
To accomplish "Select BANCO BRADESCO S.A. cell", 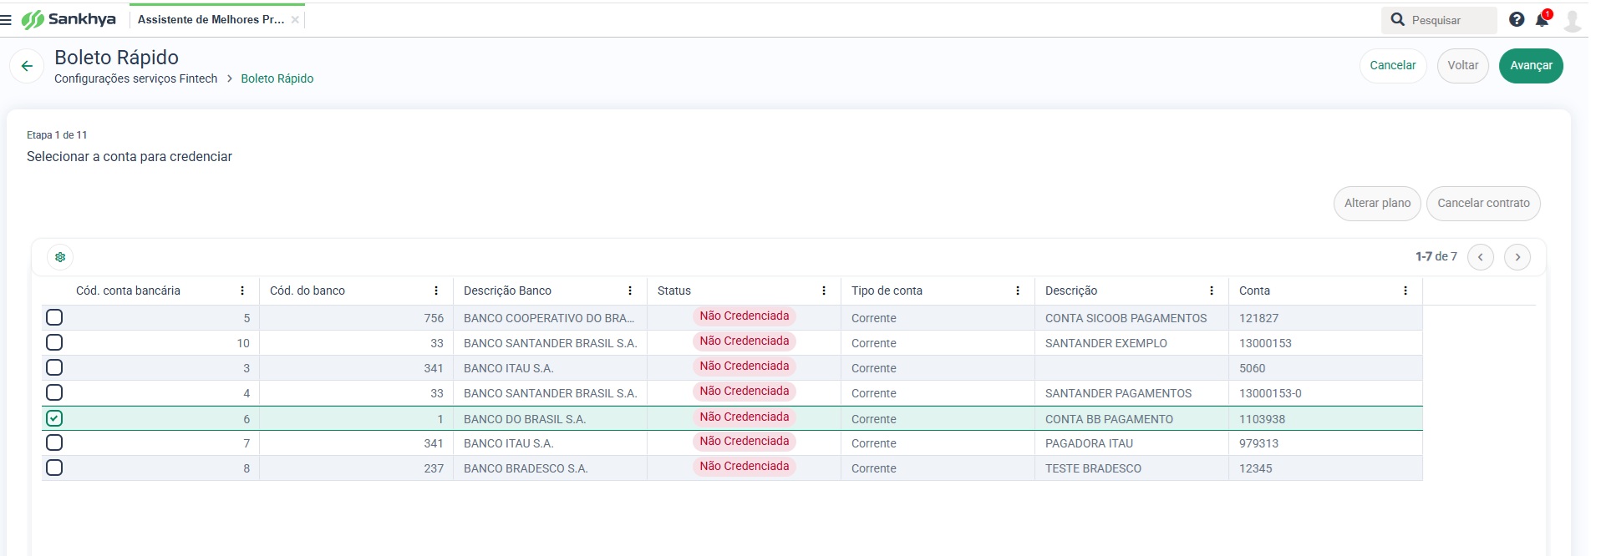I will pyautogui.click(x=550, y=468).
